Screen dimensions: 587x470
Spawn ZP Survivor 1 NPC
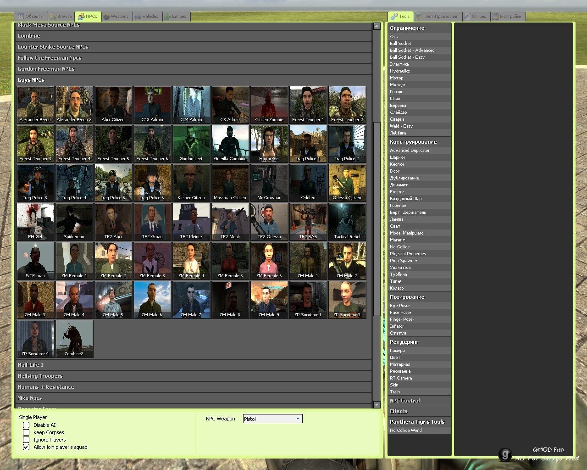[308, 300]
